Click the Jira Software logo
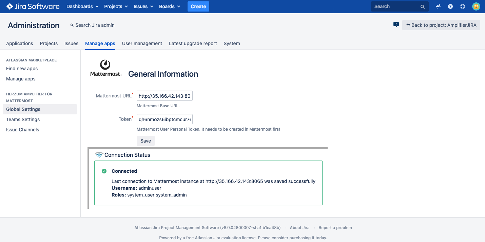The image size is (485, 242). [33, 6]
